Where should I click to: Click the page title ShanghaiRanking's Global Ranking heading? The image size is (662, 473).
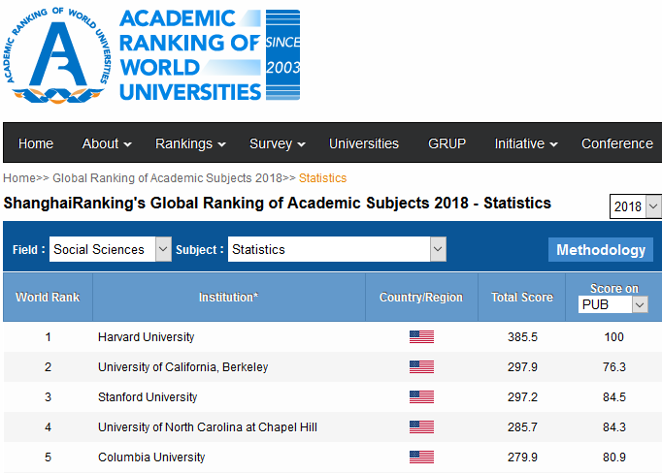(x=277, y=204)
